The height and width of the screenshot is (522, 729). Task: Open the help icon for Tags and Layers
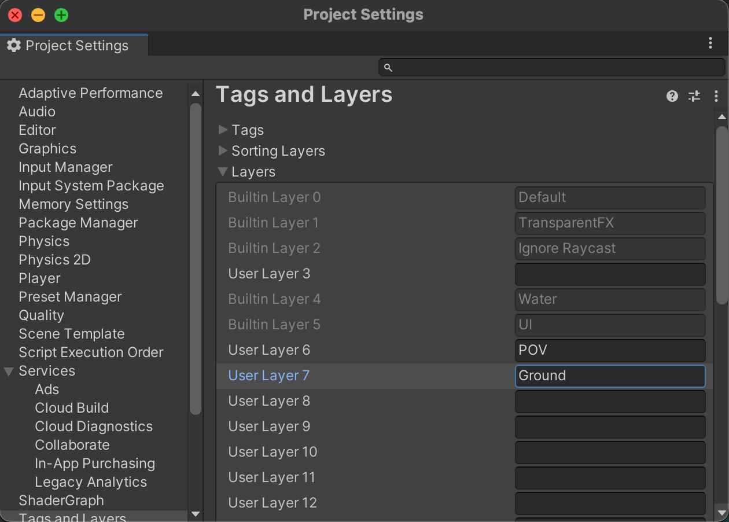pyautogui.click(x=672, y=96)
